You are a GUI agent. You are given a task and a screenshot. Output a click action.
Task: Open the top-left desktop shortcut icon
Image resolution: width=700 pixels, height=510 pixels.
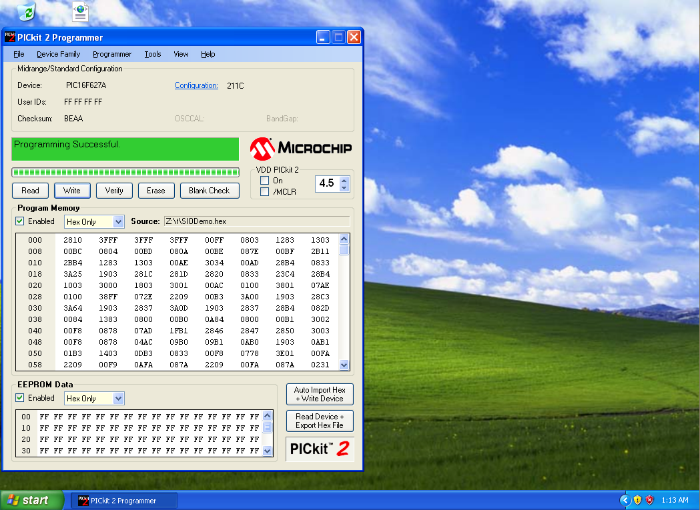27,11
